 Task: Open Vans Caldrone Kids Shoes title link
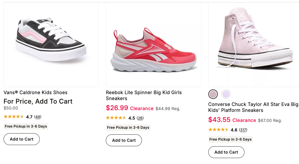point(36,93)
